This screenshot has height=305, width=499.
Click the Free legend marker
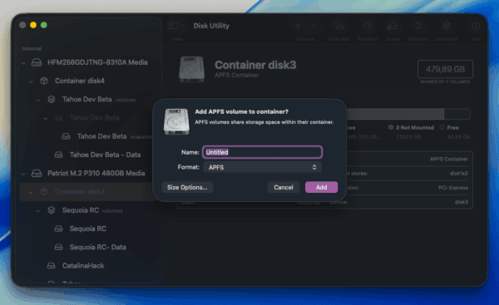tap(442, 127)
